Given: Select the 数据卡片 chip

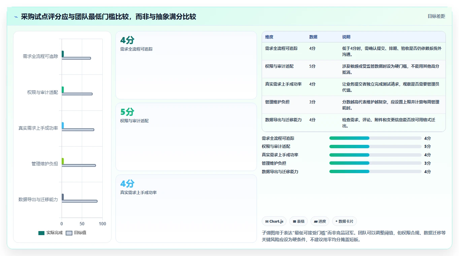Looking at the screenshot, I should click(344, 221).
